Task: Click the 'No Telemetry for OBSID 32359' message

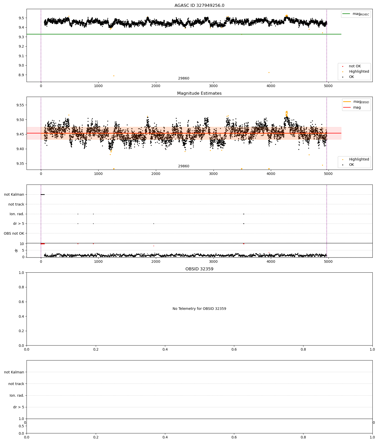Action: pos(199,309)
